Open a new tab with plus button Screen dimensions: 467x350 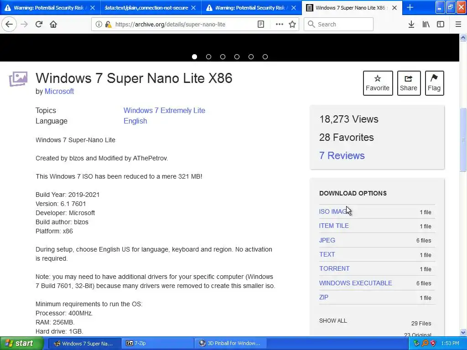(410, 8)
